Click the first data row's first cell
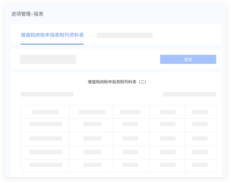This screenshot has width=231, height=183. click(45, 125)
